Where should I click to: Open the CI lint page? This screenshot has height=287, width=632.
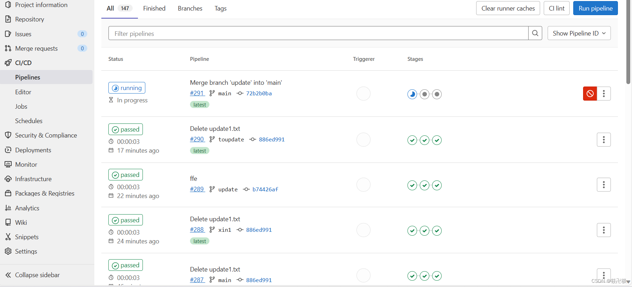click(557, 8)
